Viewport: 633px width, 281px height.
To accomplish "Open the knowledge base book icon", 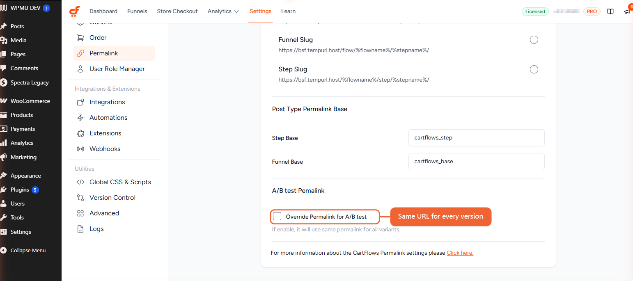I will coord(610,11).
